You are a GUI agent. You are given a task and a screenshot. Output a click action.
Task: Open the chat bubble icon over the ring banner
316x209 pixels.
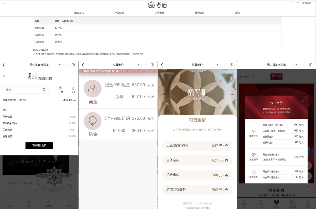[x=70, y=186]
